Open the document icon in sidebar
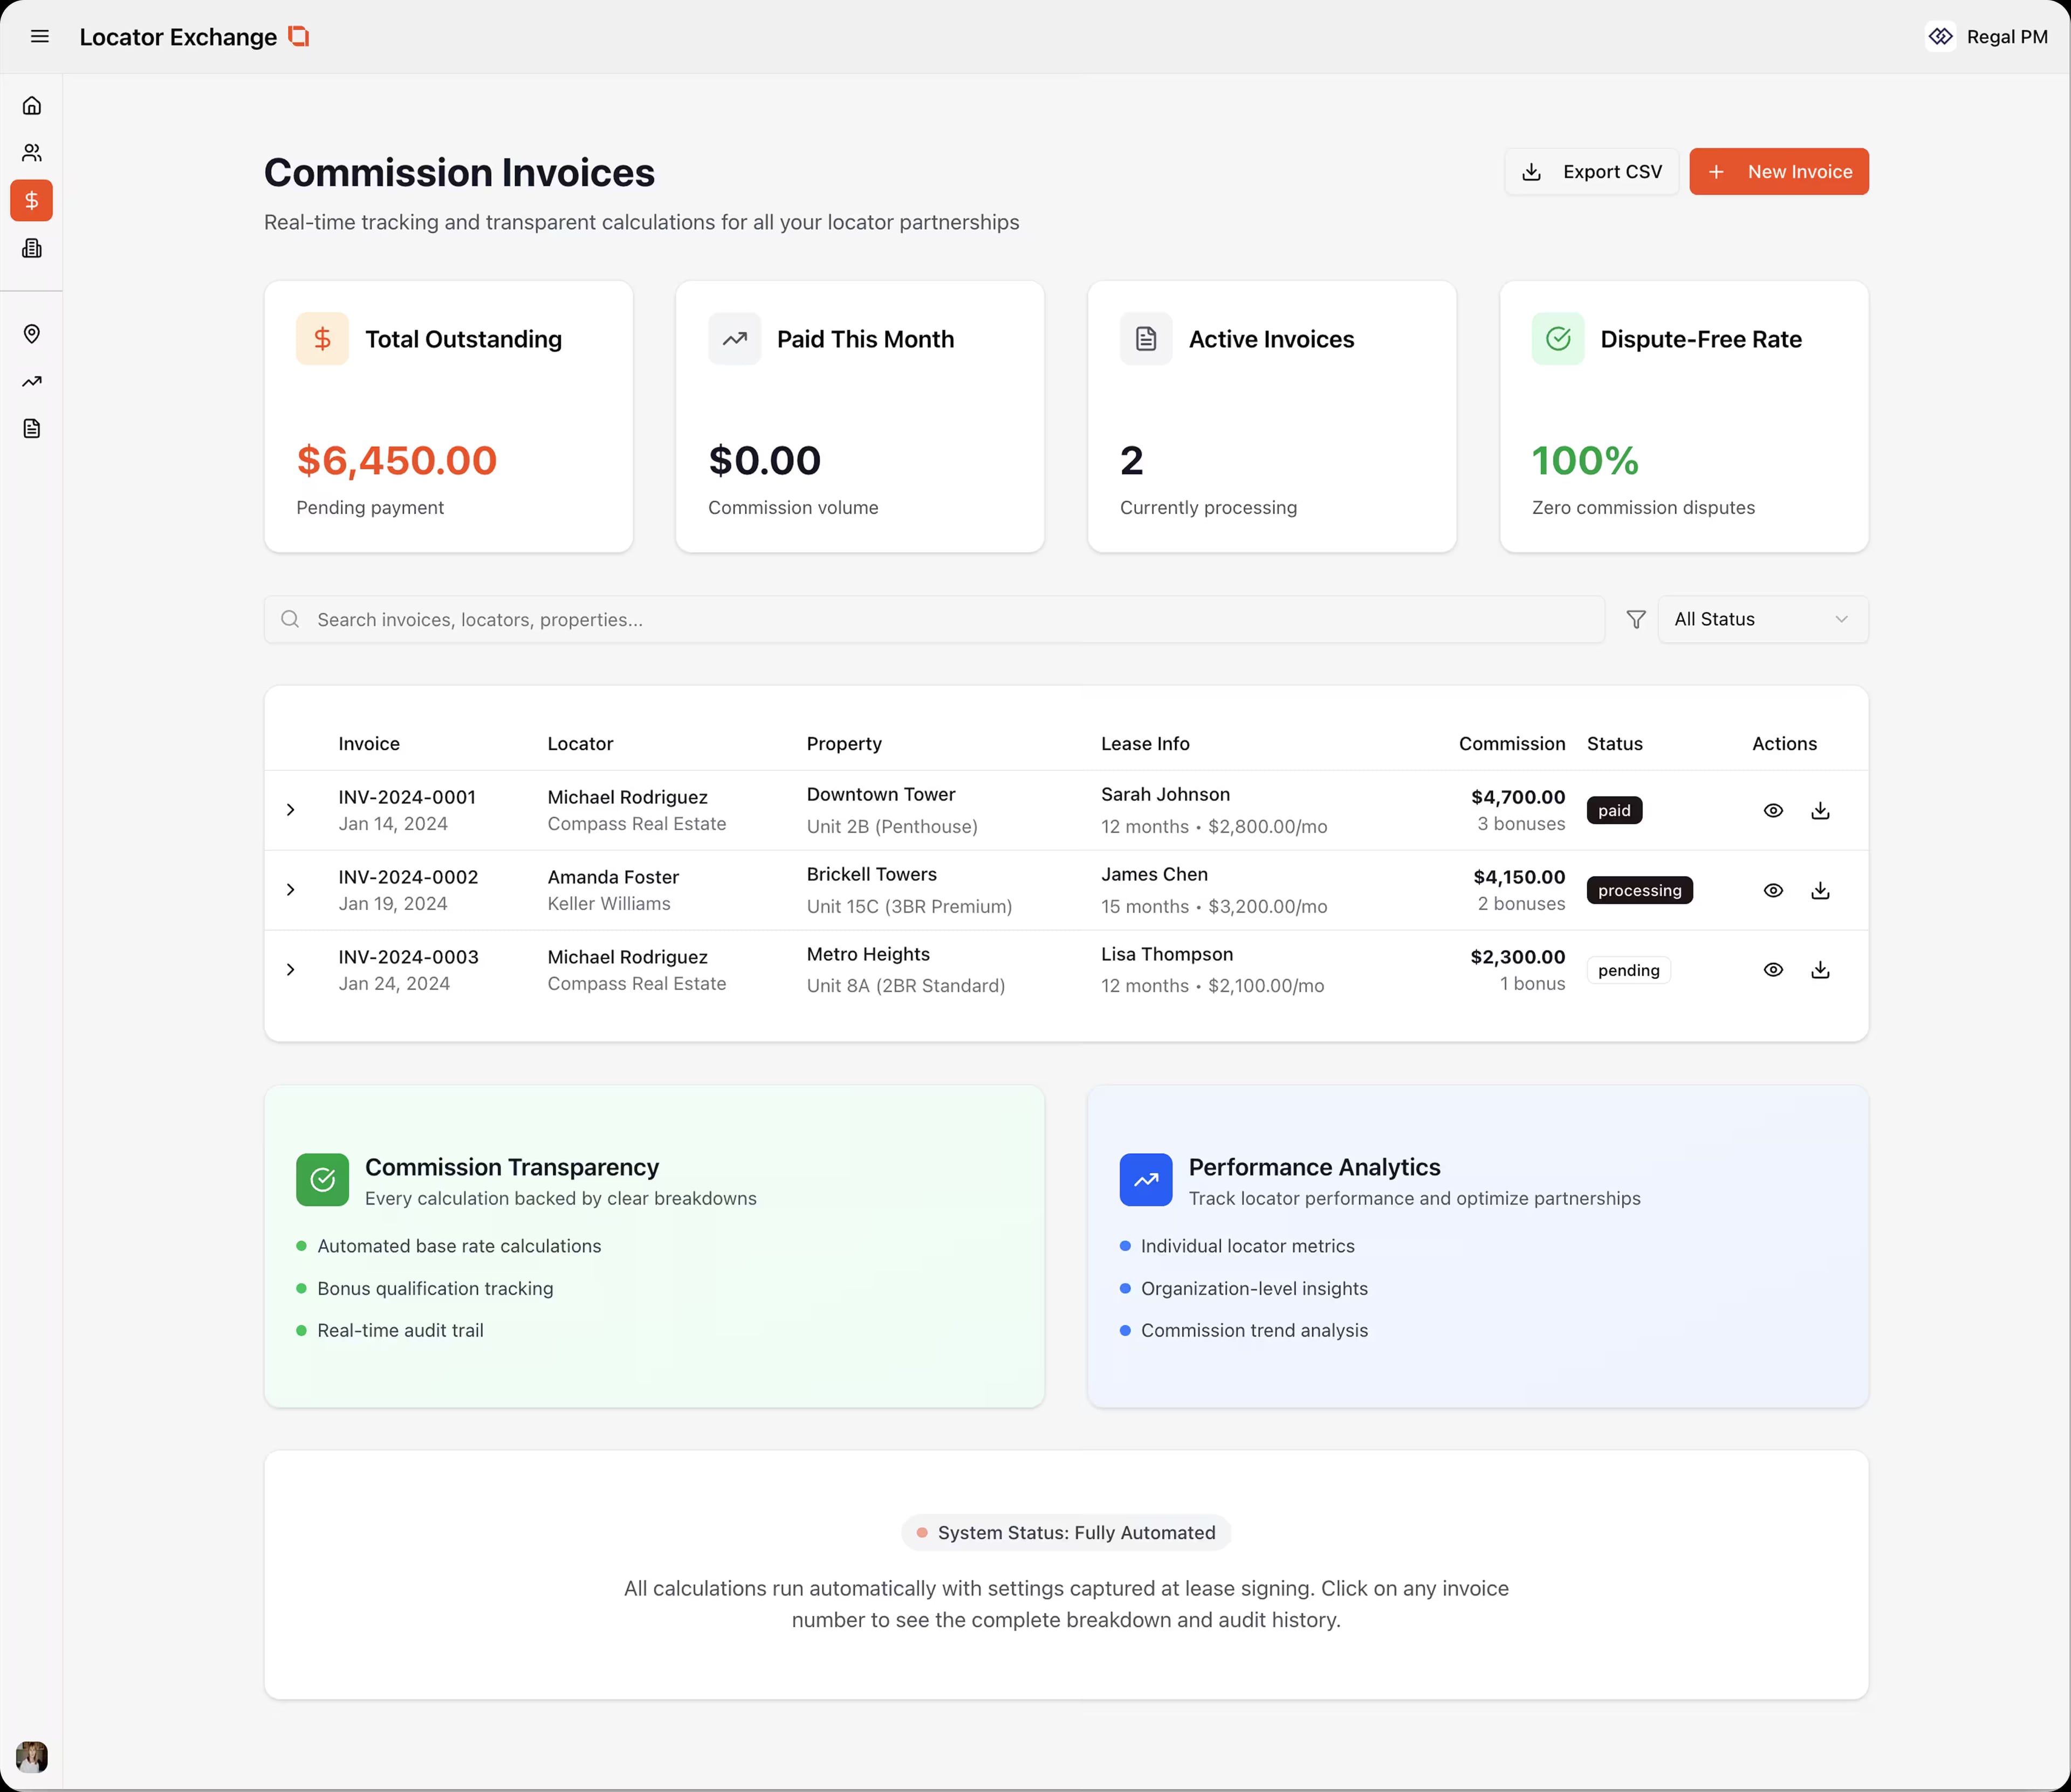2071x1792 pixels. [32, 429]
